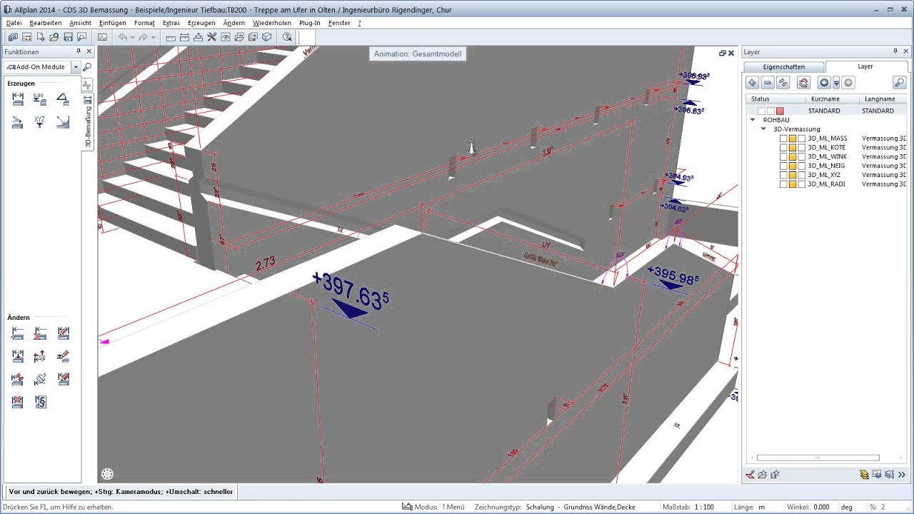Click the paragraph (§) settings icon under Ändern
Screen dimensions: 914x514
pos(40,402)
